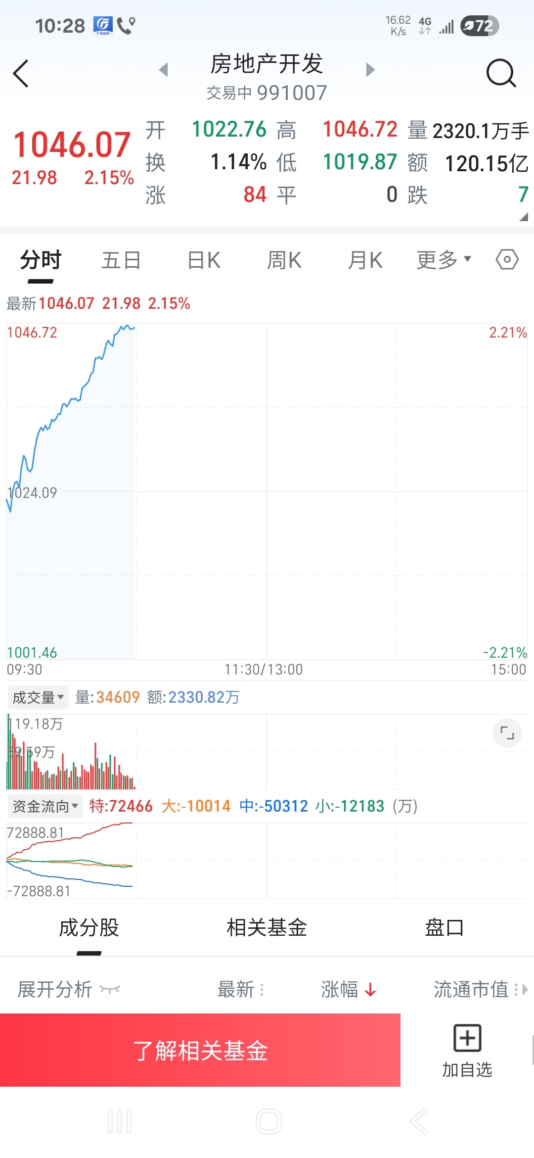This screenshot has height=1158, width=534.
Task: Open the 更多 chart period dropdown
Action: (444, 260)
